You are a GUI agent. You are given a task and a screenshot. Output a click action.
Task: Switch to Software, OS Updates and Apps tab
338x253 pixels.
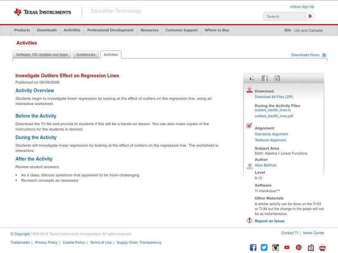pyautogui.click(x=42, y=55)
